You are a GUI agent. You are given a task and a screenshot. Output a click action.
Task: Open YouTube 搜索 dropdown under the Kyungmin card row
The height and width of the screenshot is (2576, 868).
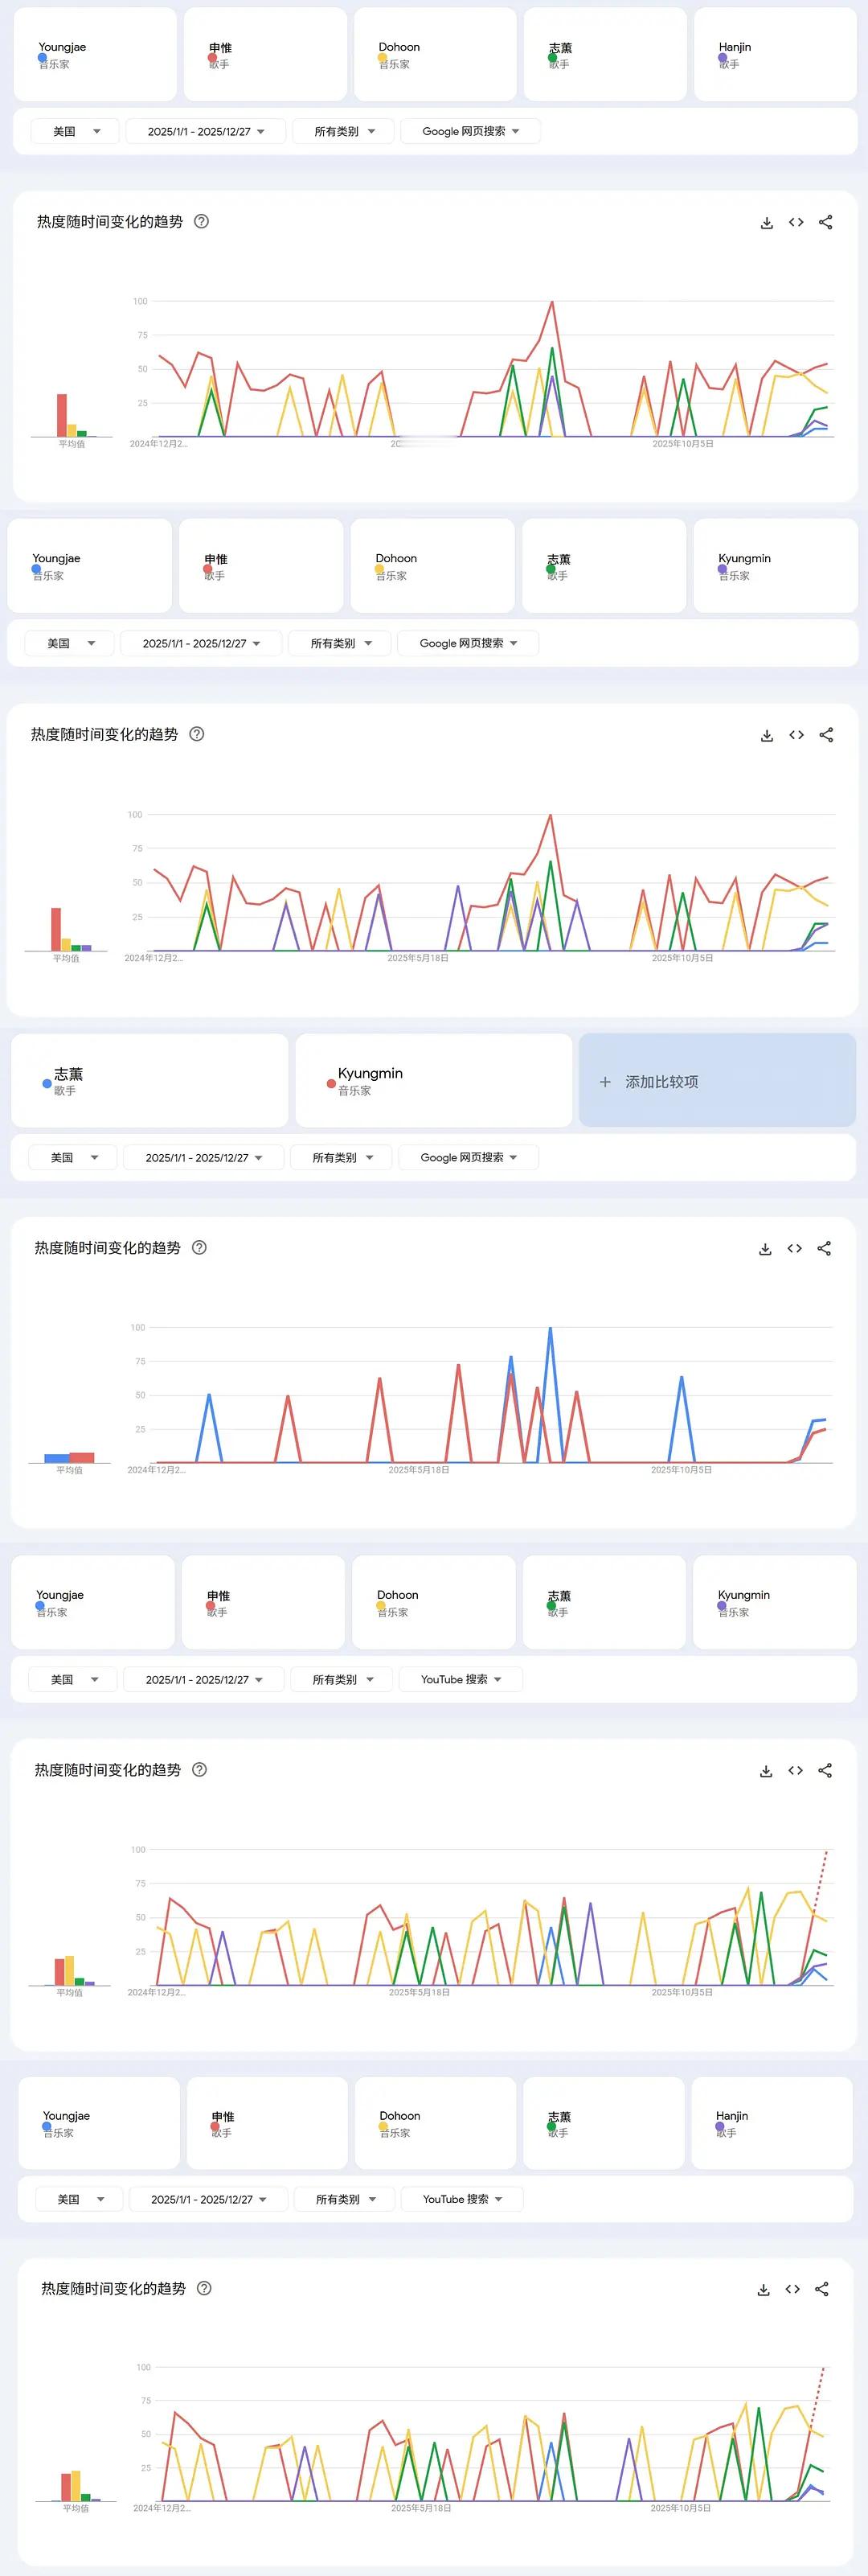[x=461, y=1680]
